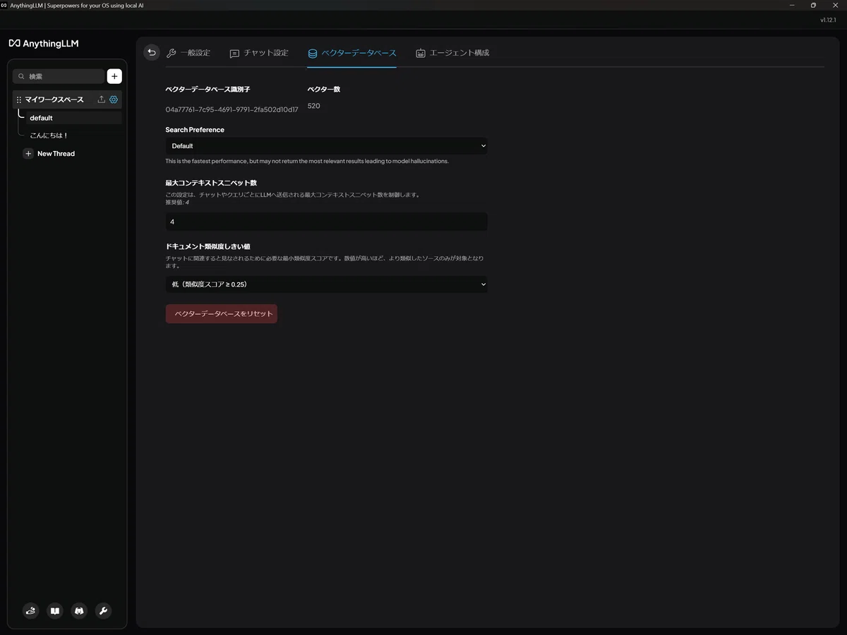Image resolution: width=847 pixels, height=635 pixels.
Task: Click the エージェント構成 robot icon
Action: pos(421,54)
